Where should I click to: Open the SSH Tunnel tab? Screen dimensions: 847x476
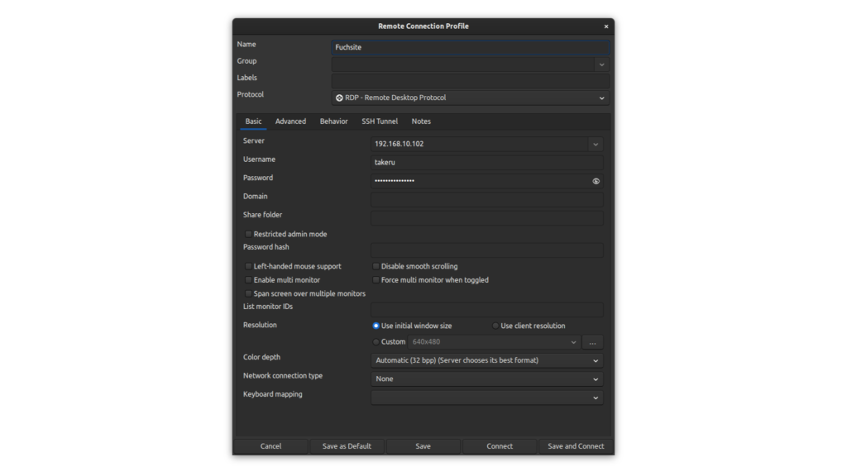click(380, 121)
